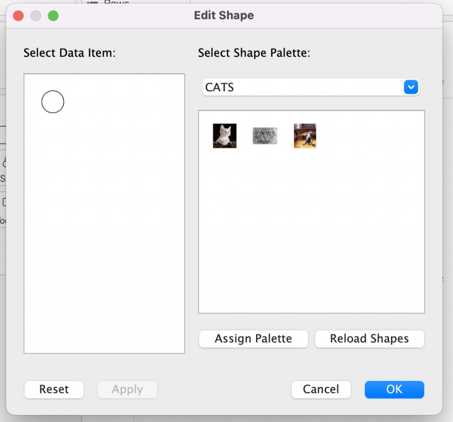Select the standing kitten on wood floor shape
Image resolution: width=453 pixels, height=422 pixels.
(x=304, y=136)
